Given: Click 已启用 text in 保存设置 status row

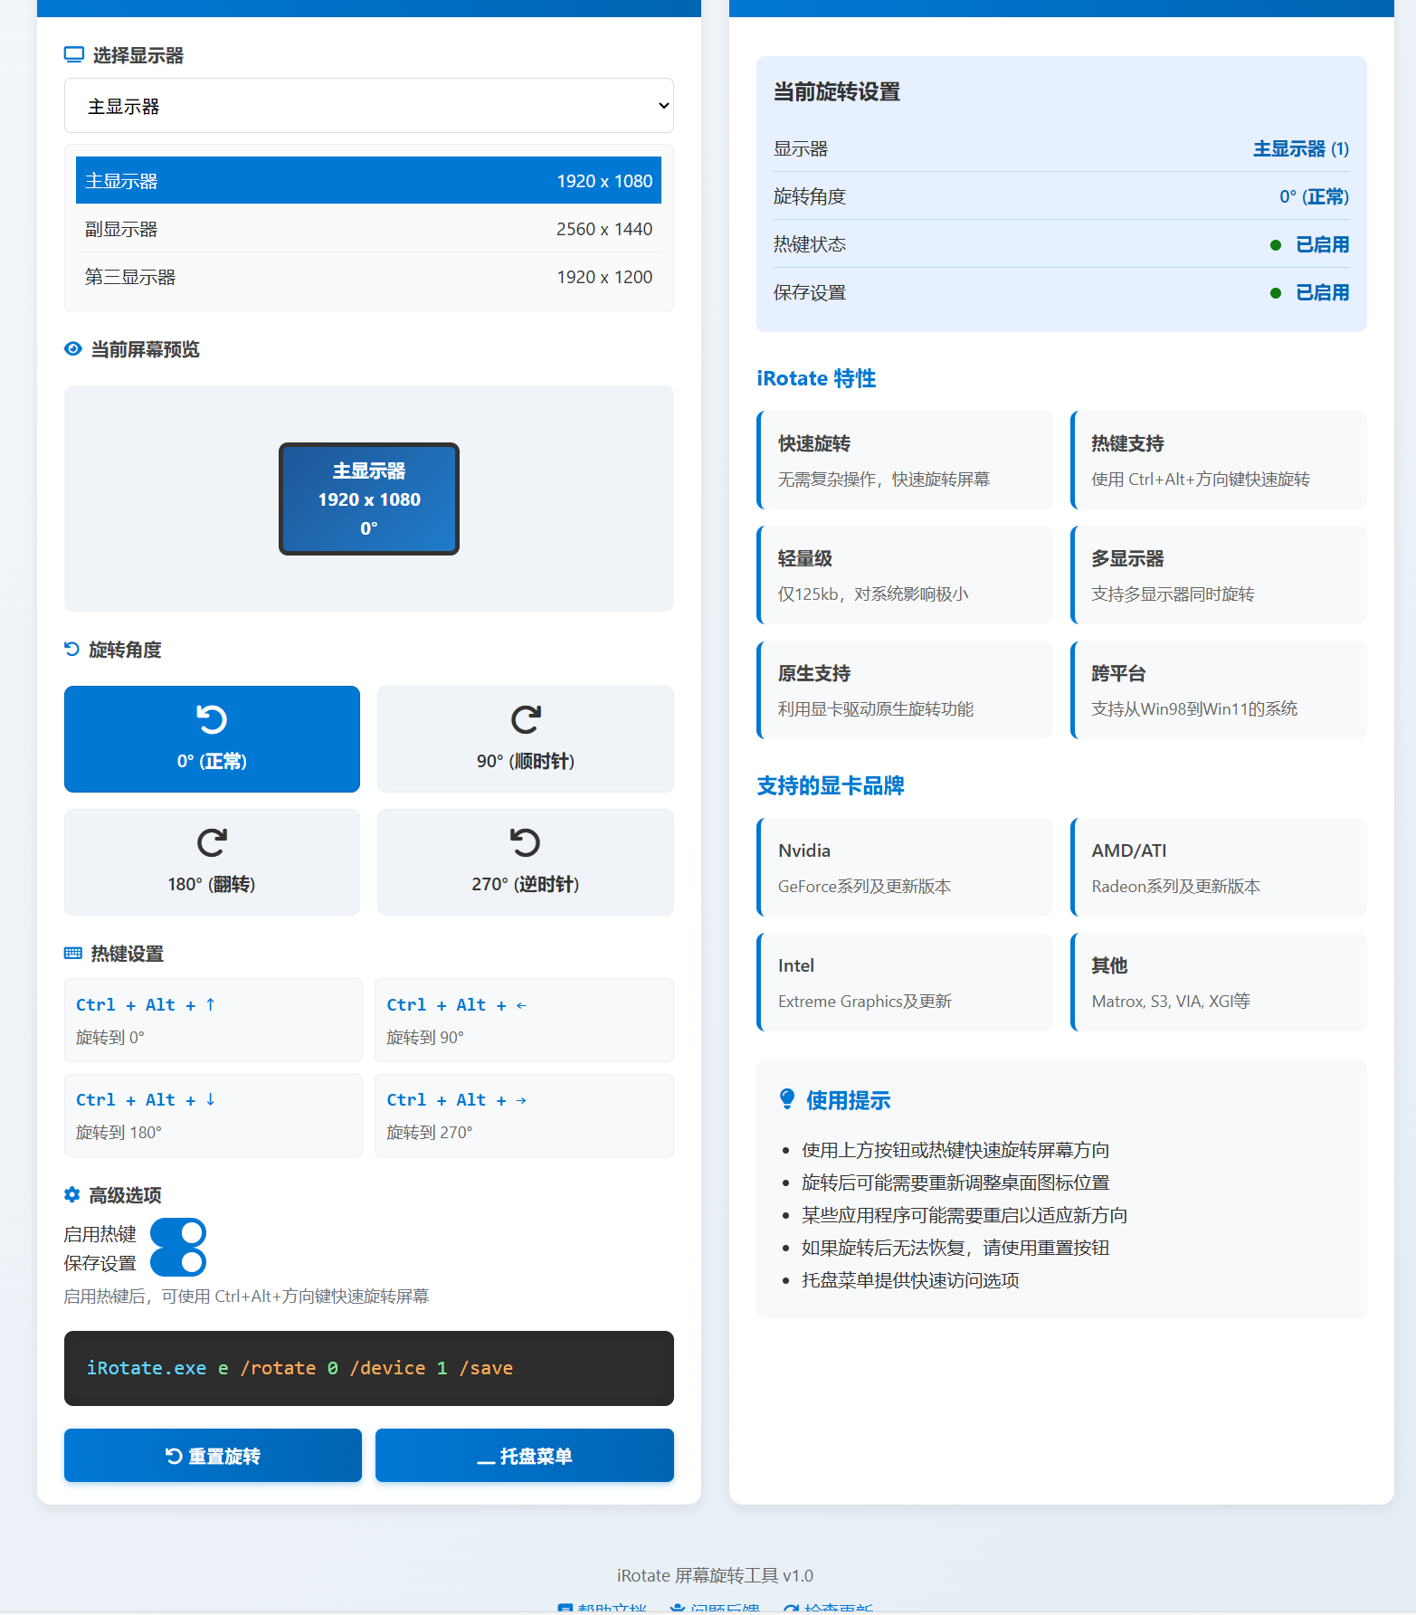Looking at the screenshot, I should pos(1322,292).
